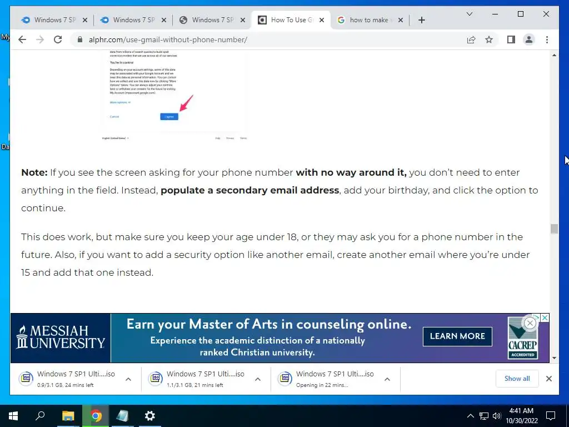Expand options for Opening in 22 mins download
569x427 pixels.
tap(387, 379)
